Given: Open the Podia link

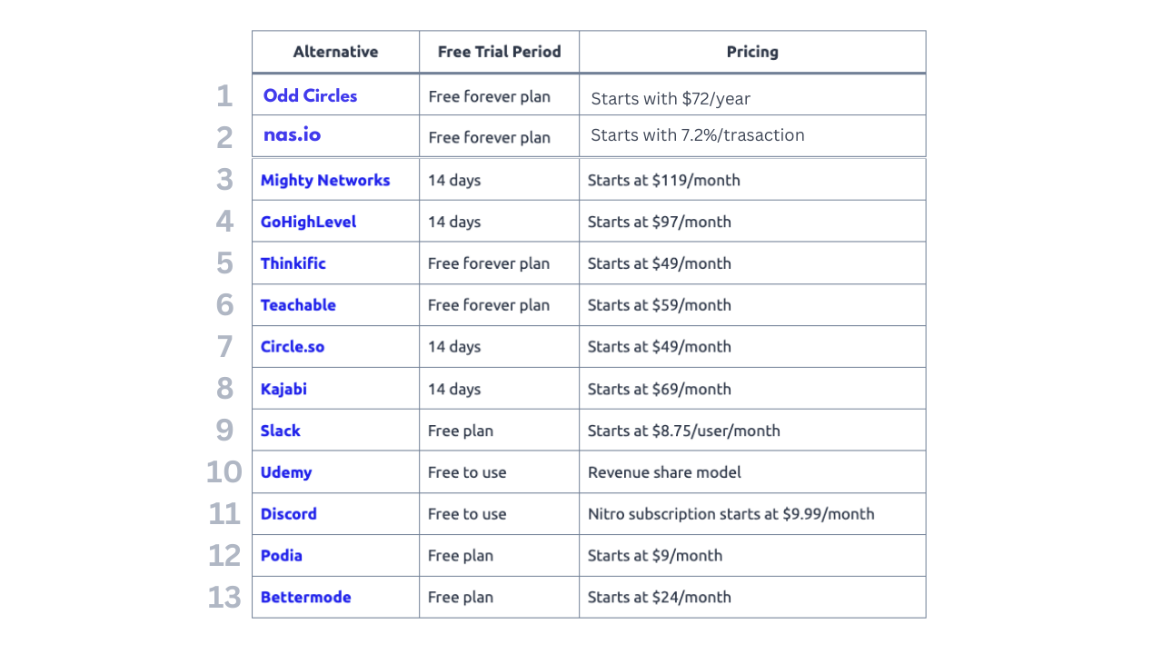Looking at the screenshot, I should (281, 556).
